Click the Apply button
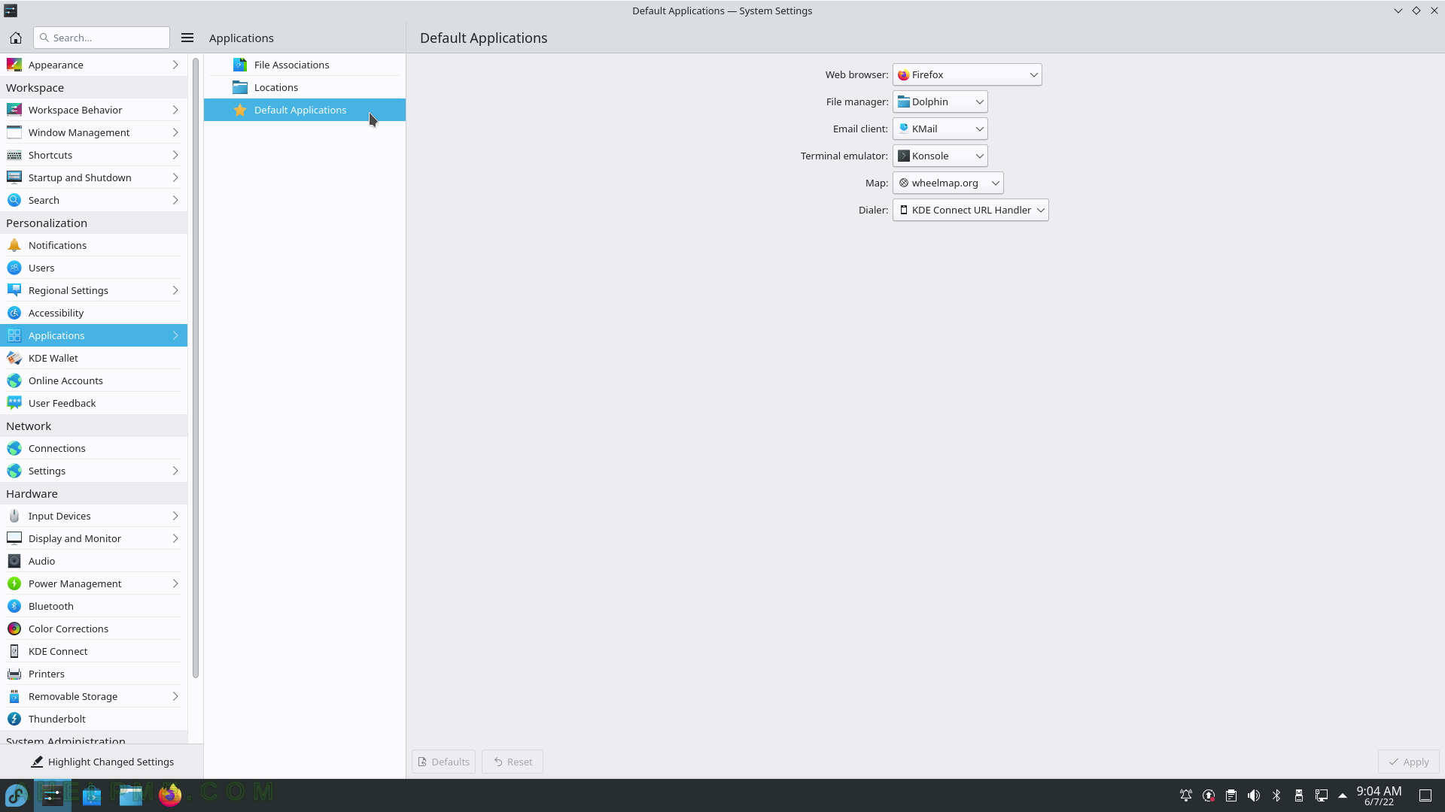 [x=1409, y=762]
